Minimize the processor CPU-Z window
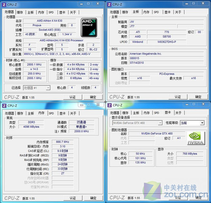Screen dimensions: 211x203 pyautogui.click(x=81, y=4)
